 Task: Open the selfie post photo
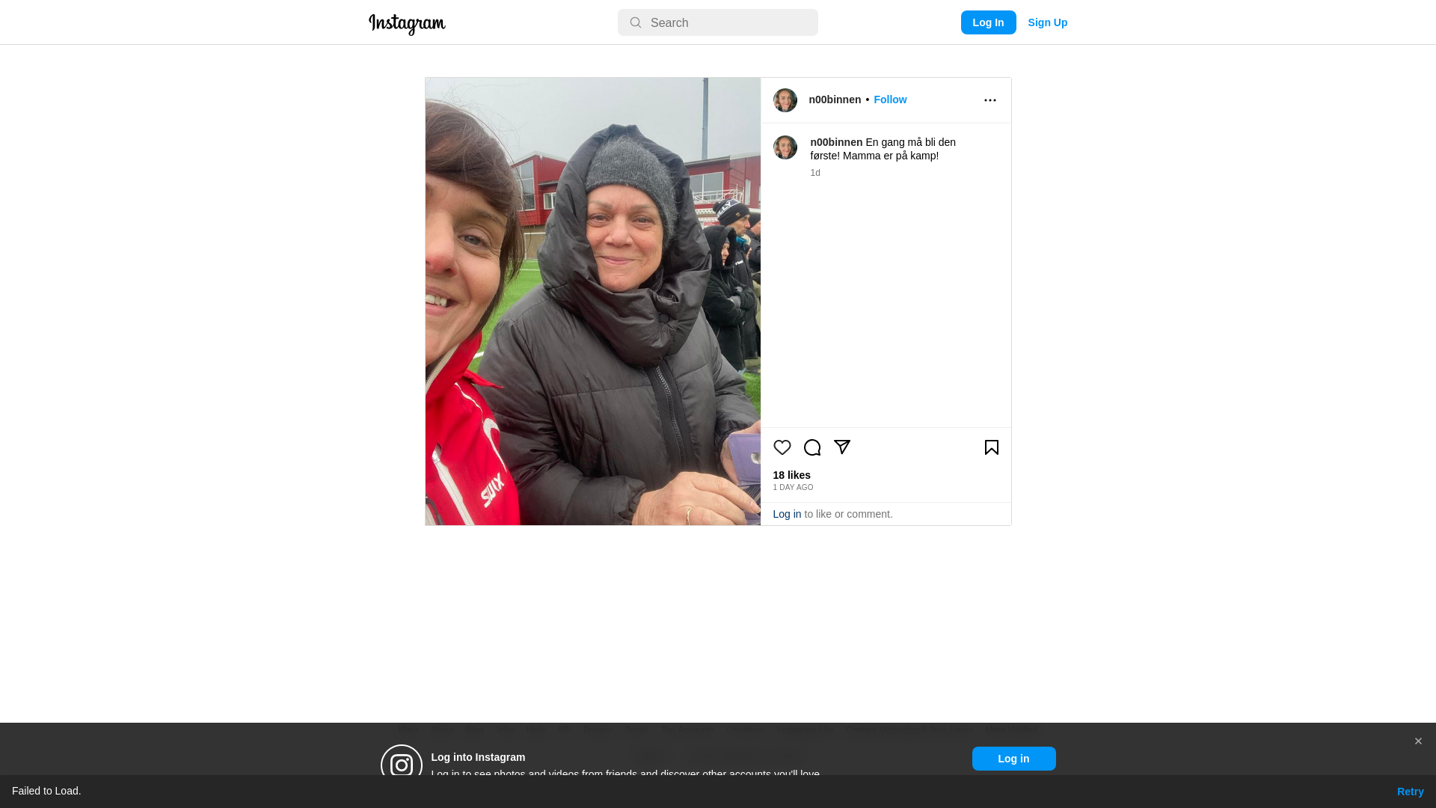[x=593, y=302]
